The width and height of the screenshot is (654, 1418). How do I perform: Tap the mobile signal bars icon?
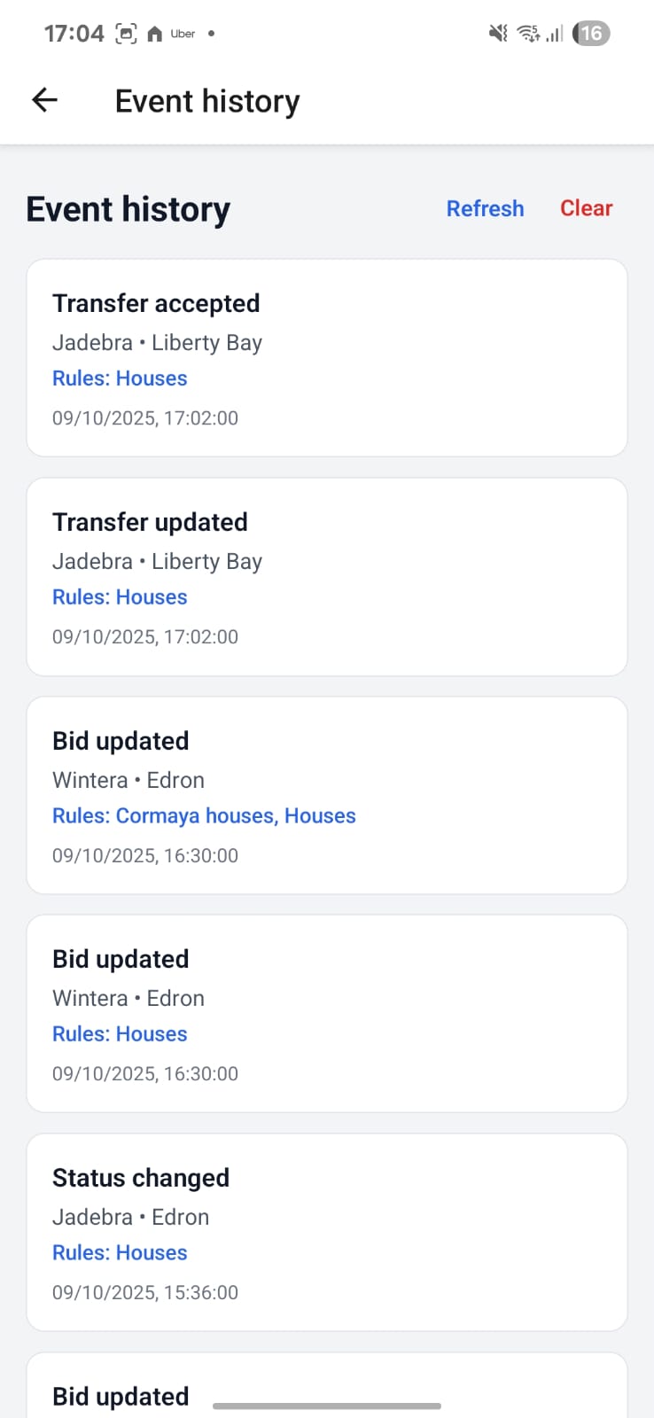click(555, 34)
